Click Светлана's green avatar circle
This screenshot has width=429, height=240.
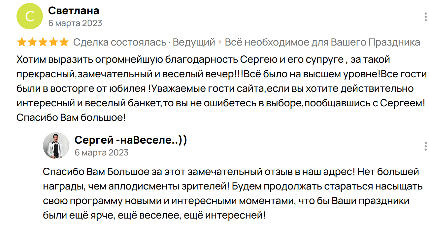(30, 16)
